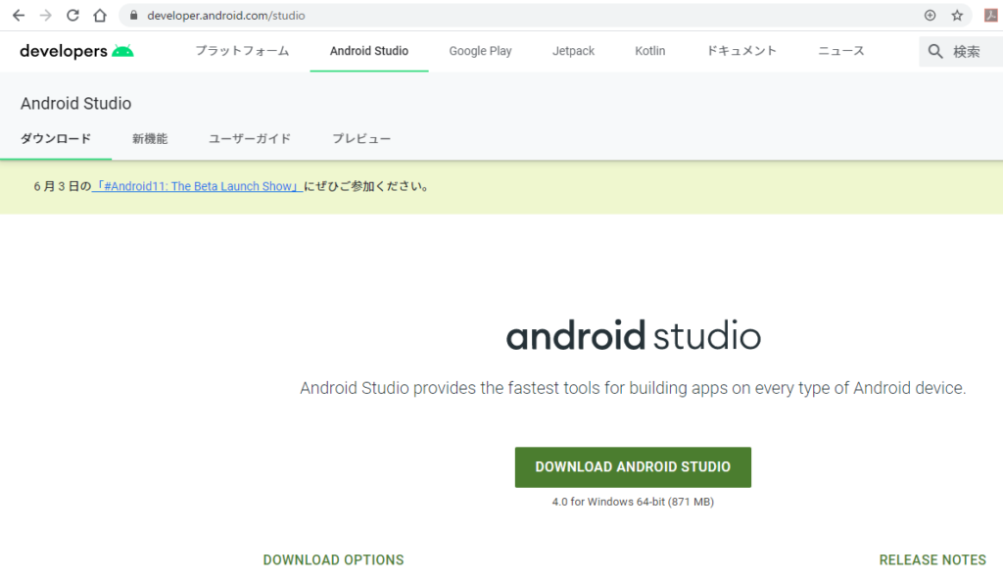Click the 'Android Studio provides the fastest tools' tagline
The height and width of the screenshot is (580, 1003).
click(633, 388)
